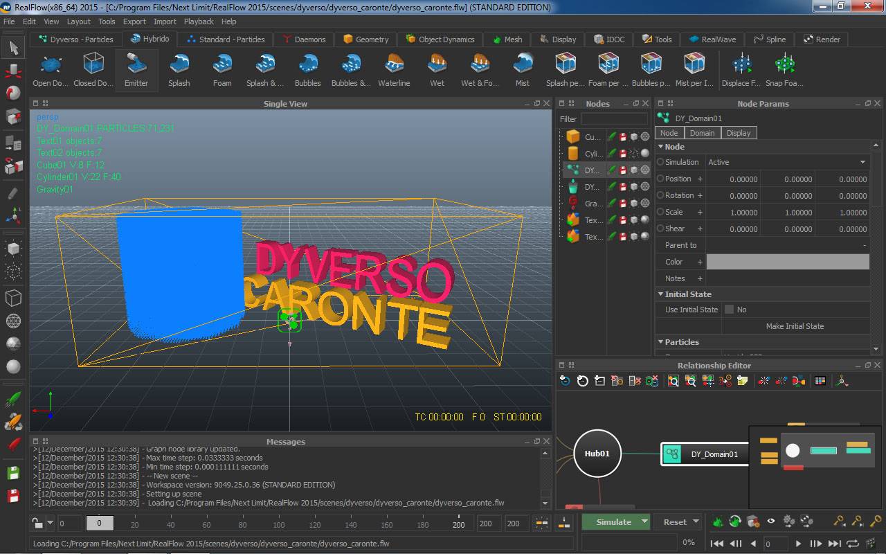
Task: Click the green save floppy icon
Action: coord(13,473)
